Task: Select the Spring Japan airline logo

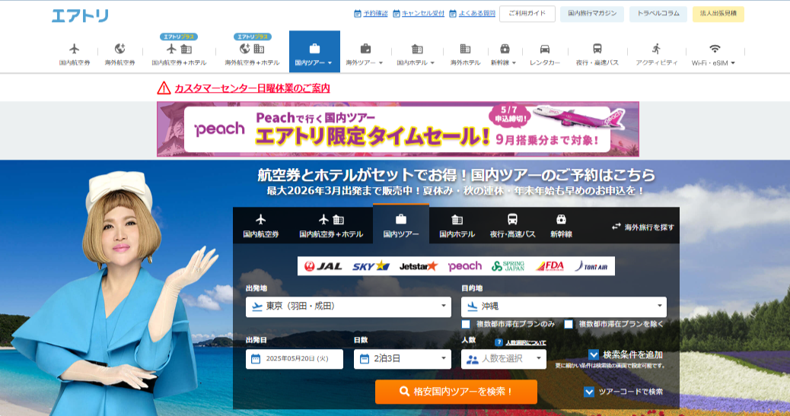Action: 508,266
